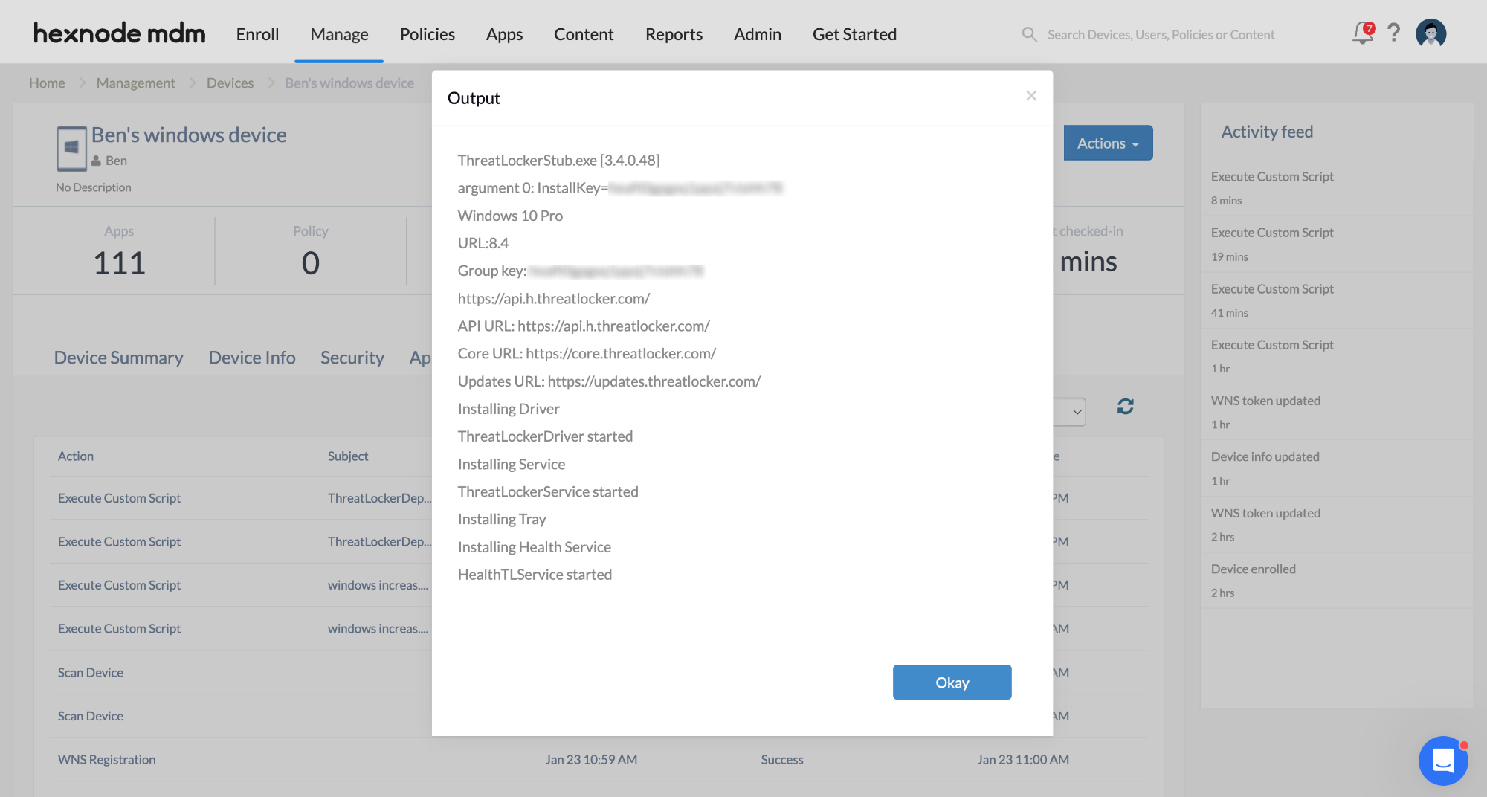Screen dimensions: 1487x797
Task: Click the Updates URL line in output
Action: (x=609, y=381)
